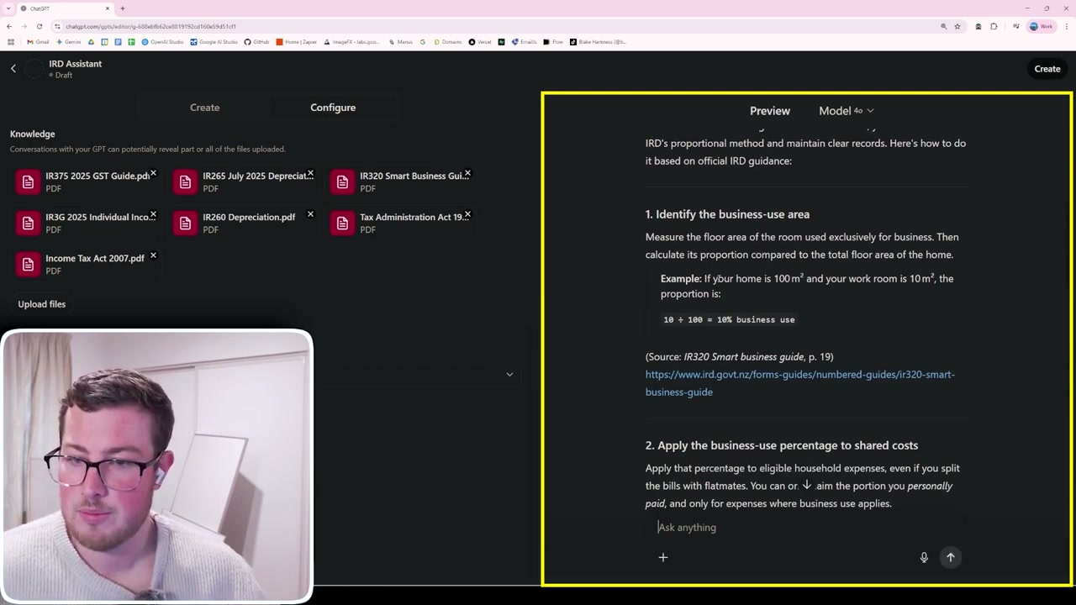Open the OpenAI Studio bookmark
1076x605 pixels.
tap(163, 42)
